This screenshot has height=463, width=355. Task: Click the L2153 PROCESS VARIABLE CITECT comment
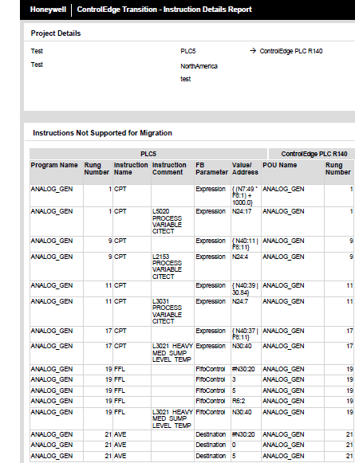coord(167,266)
